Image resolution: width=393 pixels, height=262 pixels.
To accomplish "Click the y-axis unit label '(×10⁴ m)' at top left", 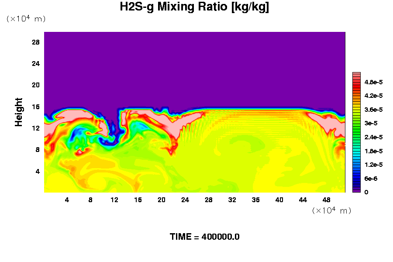I will [x=26, y=18].
